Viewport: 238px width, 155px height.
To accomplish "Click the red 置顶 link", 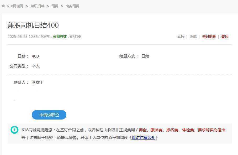I will click(x=225, y=37).
